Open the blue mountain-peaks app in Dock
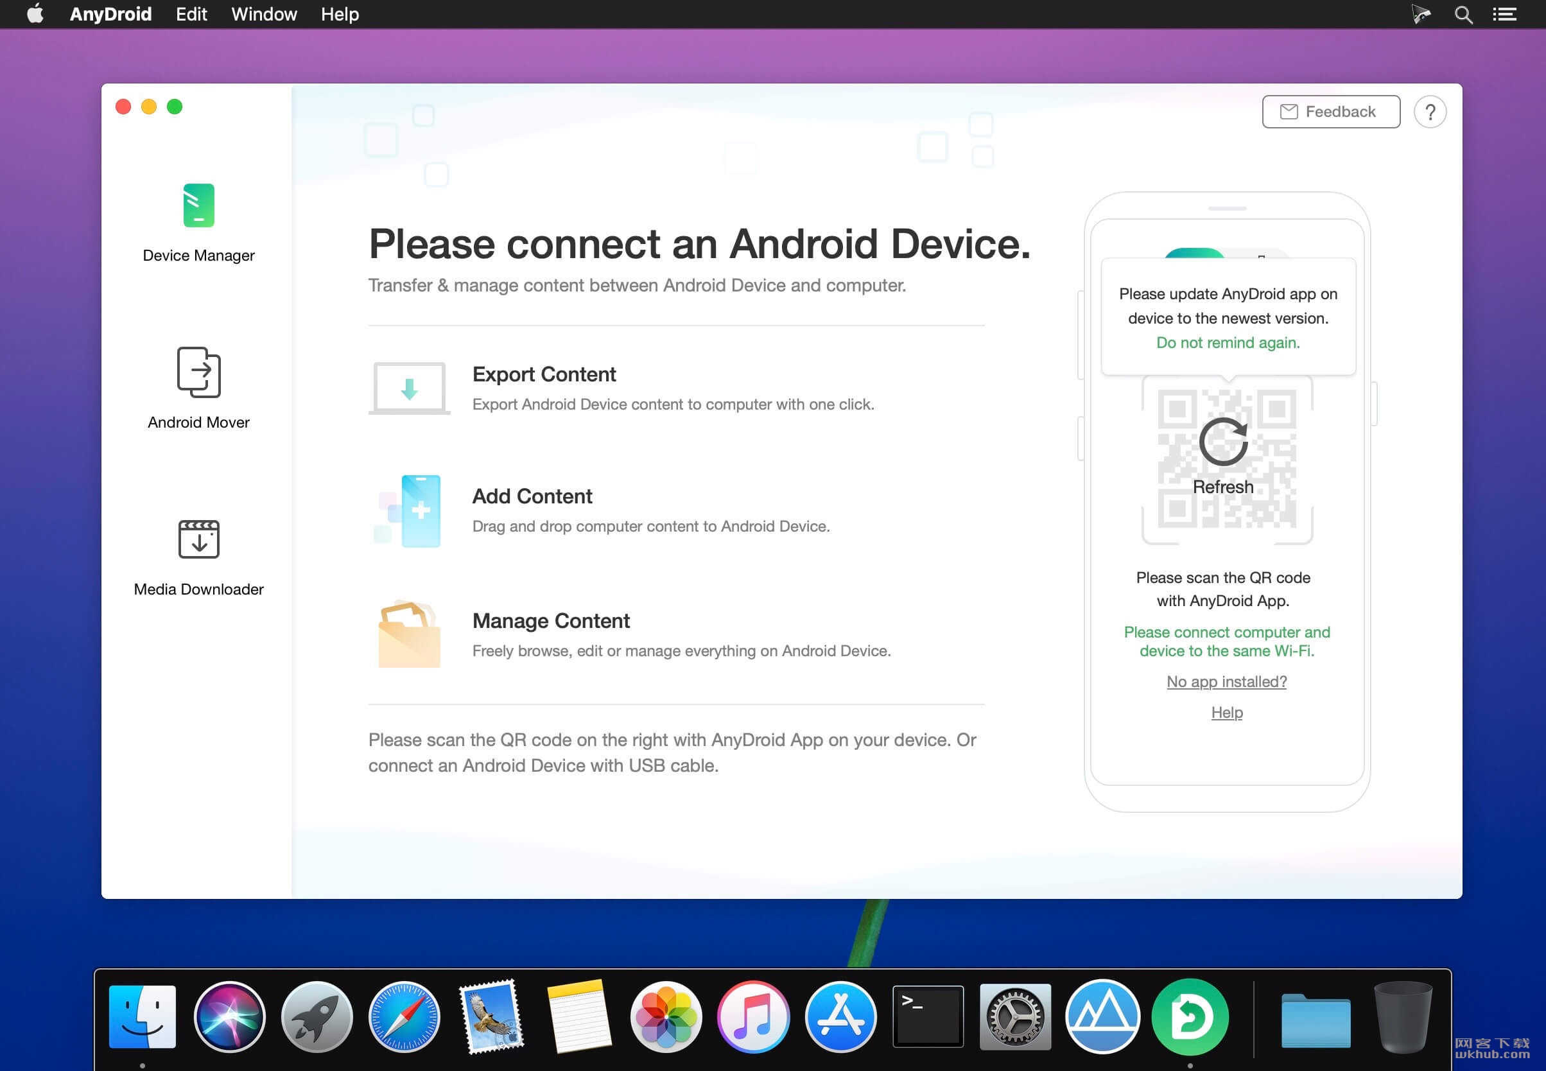 [1102, 1016]
